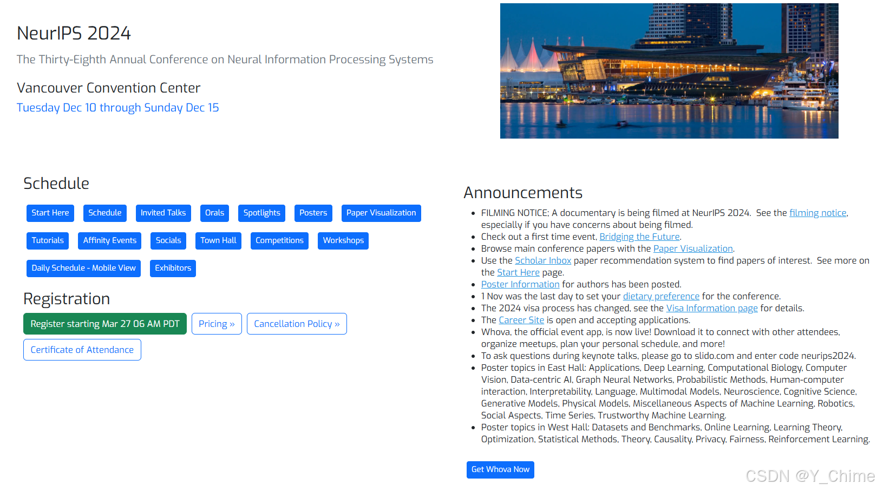
Task: Follow the dietary preference link
Action: click(661, 296)
